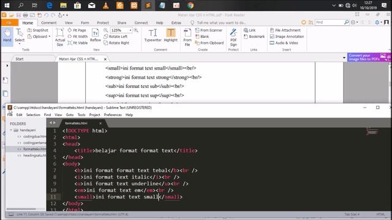Open the Selection menu in Sublime Text

[x=33, y=115]
